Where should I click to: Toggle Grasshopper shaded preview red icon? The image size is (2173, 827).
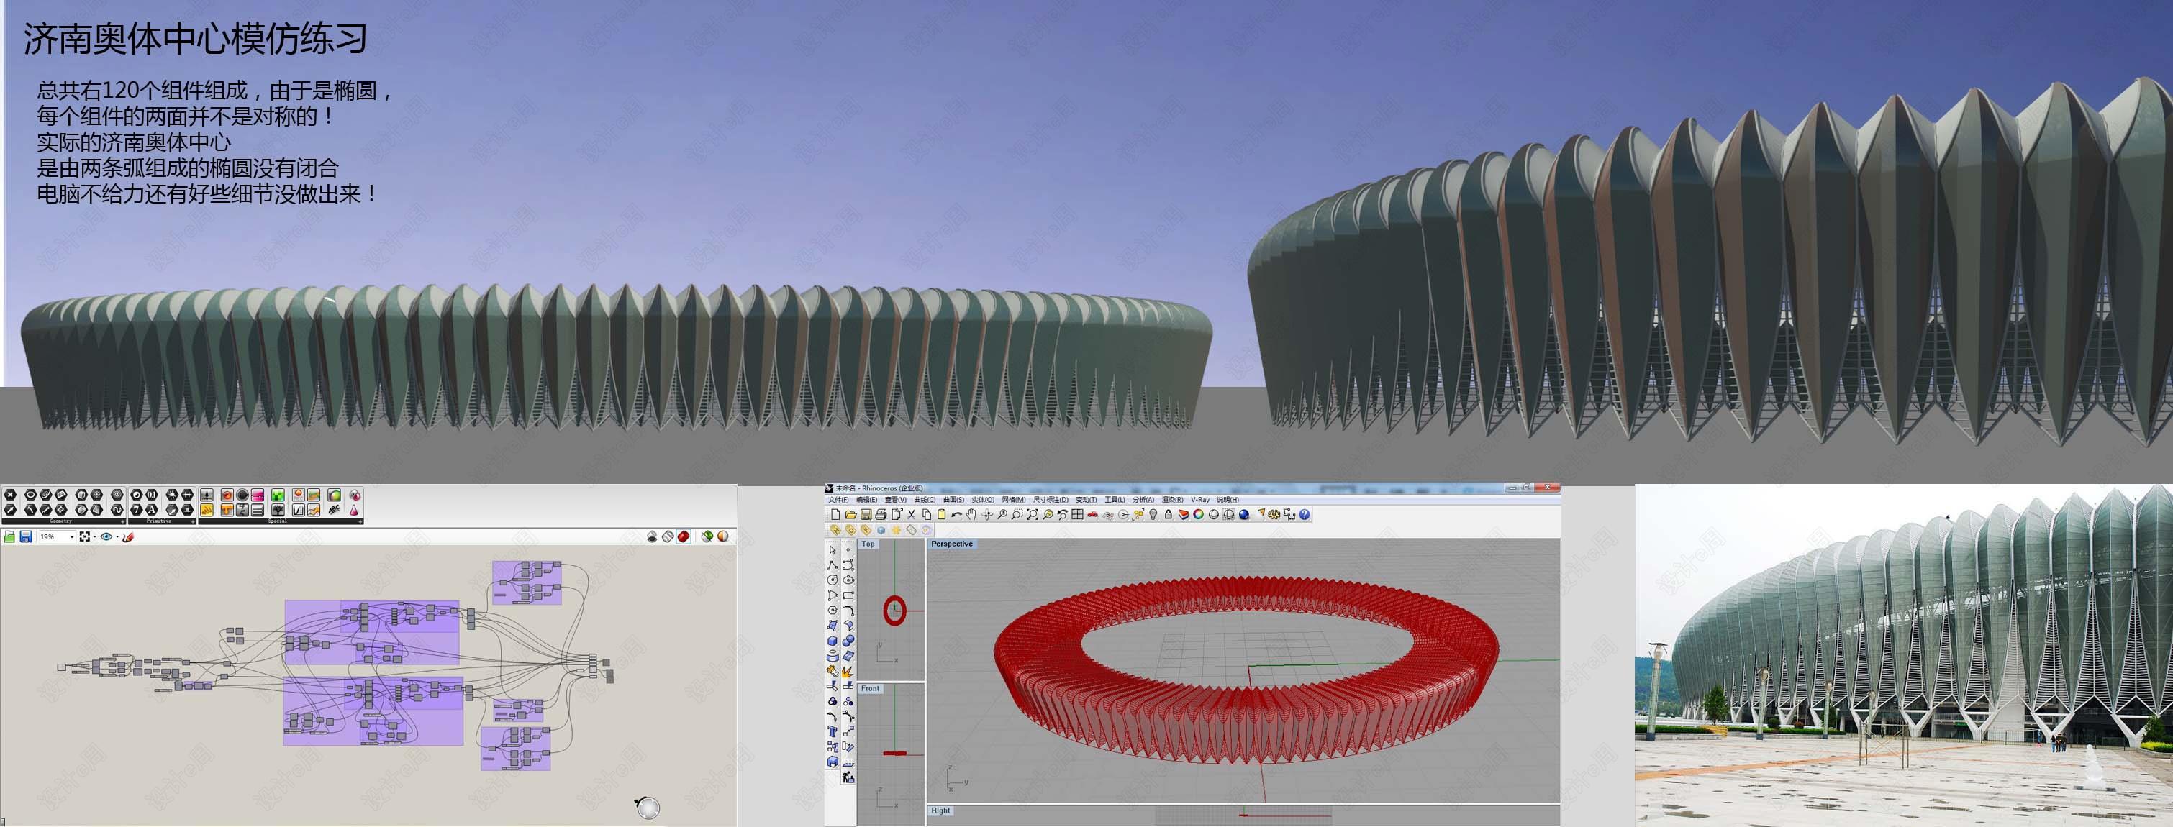684,536
